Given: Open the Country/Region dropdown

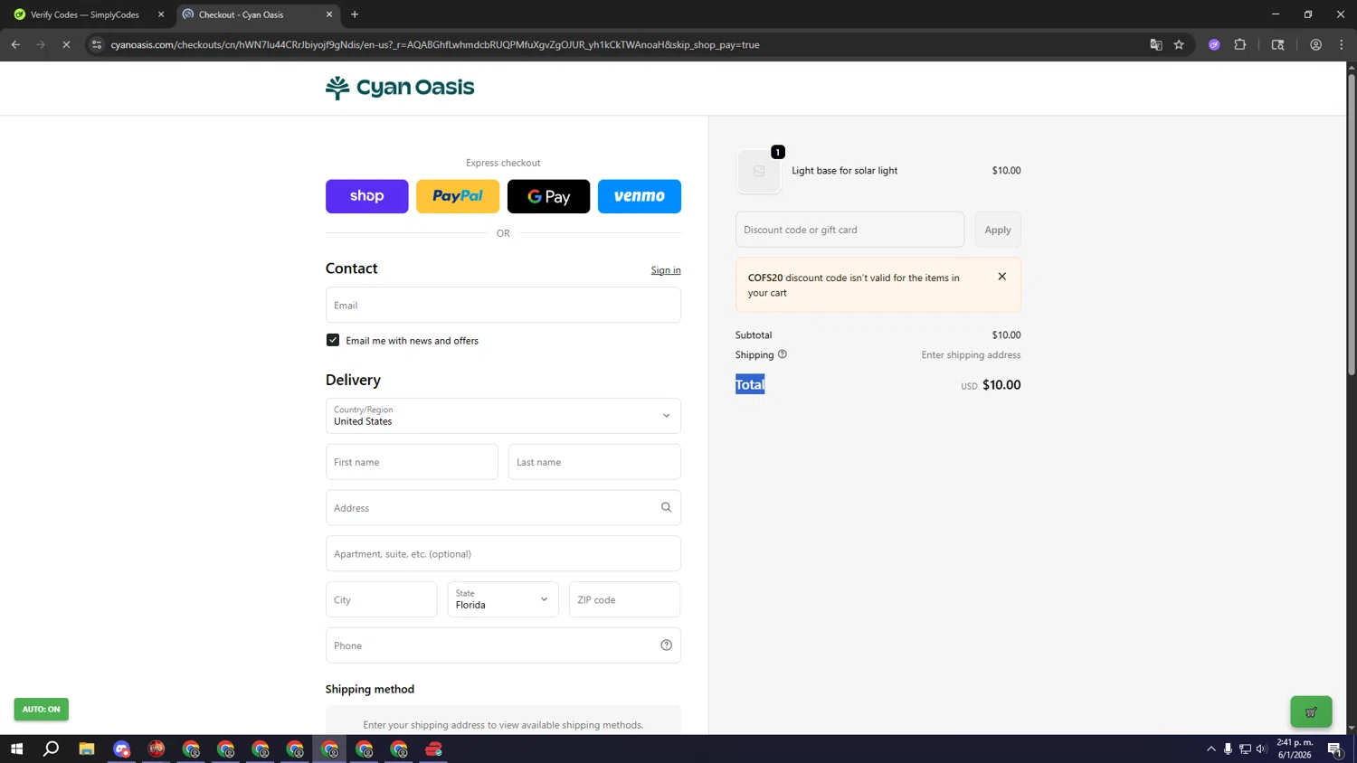Looking at the screenshot, I should point(503,416).
